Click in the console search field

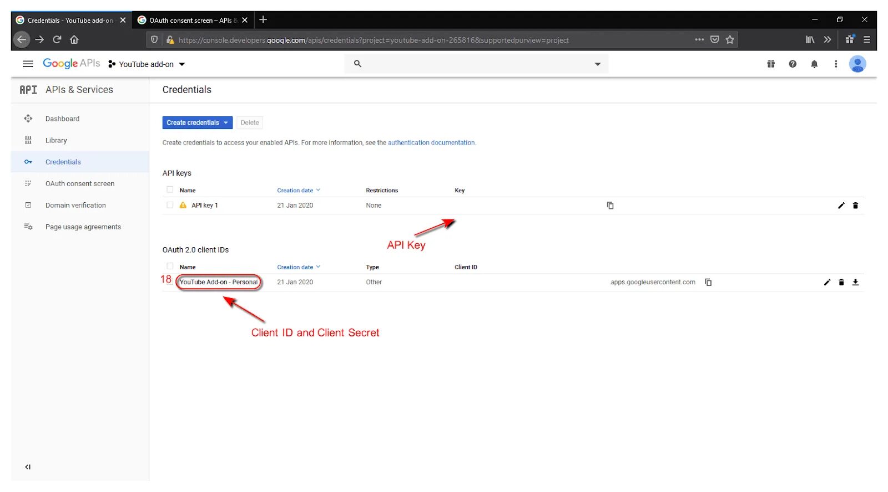476,64
